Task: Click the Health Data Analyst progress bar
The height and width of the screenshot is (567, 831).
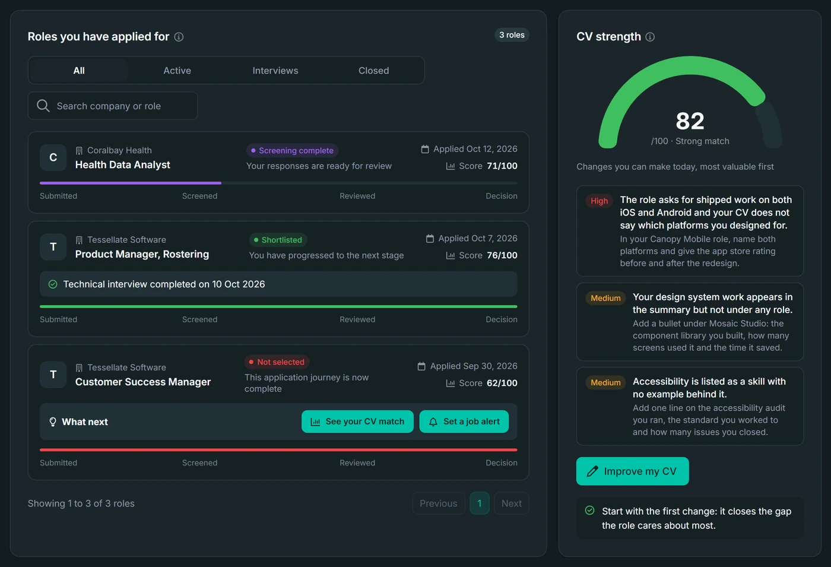Action: (278, 183)
